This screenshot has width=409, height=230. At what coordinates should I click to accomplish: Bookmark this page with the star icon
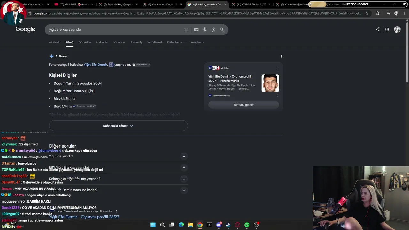click(x=367, y=13)
